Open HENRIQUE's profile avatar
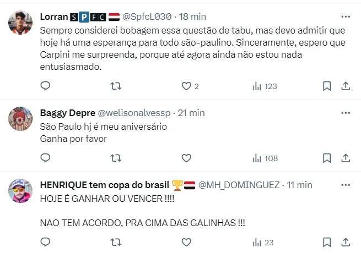This screenshot has width=361, height=253. coord(21,190)
